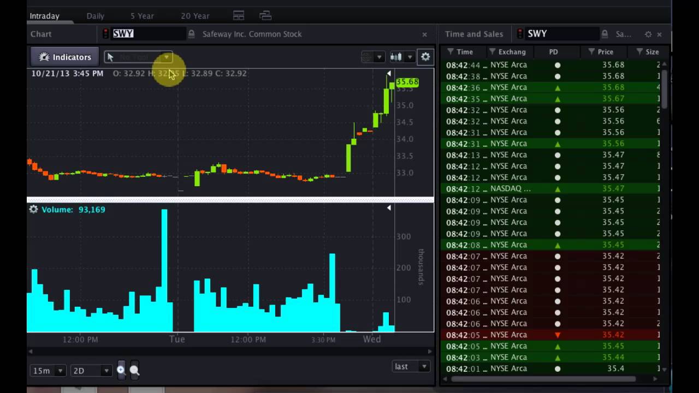Click the divider between price and volume panes
This screenshot has height=393, width=699.
pos(230,200)
